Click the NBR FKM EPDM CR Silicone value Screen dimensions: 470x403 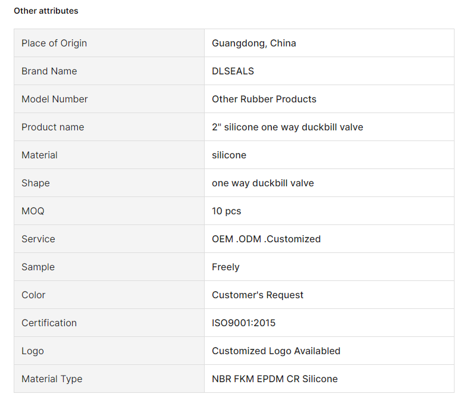click(275, 379)
